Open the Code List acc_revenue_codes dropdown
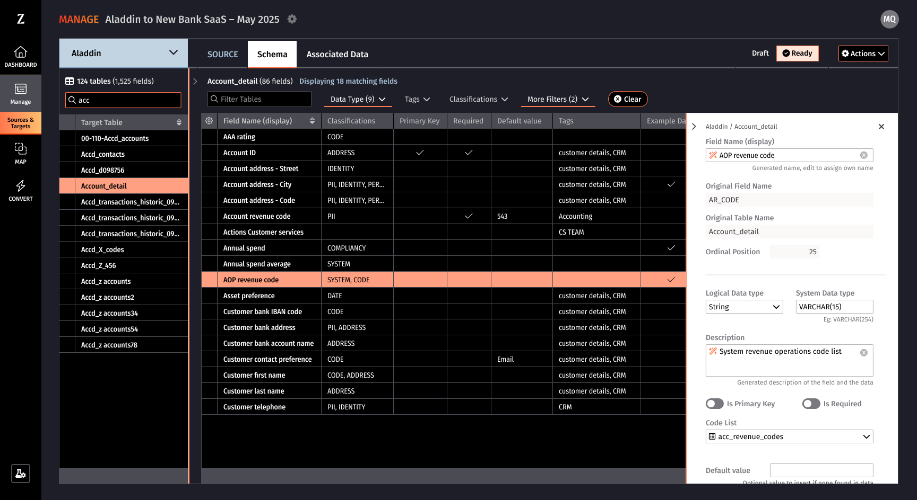 [x=790, y=436]
